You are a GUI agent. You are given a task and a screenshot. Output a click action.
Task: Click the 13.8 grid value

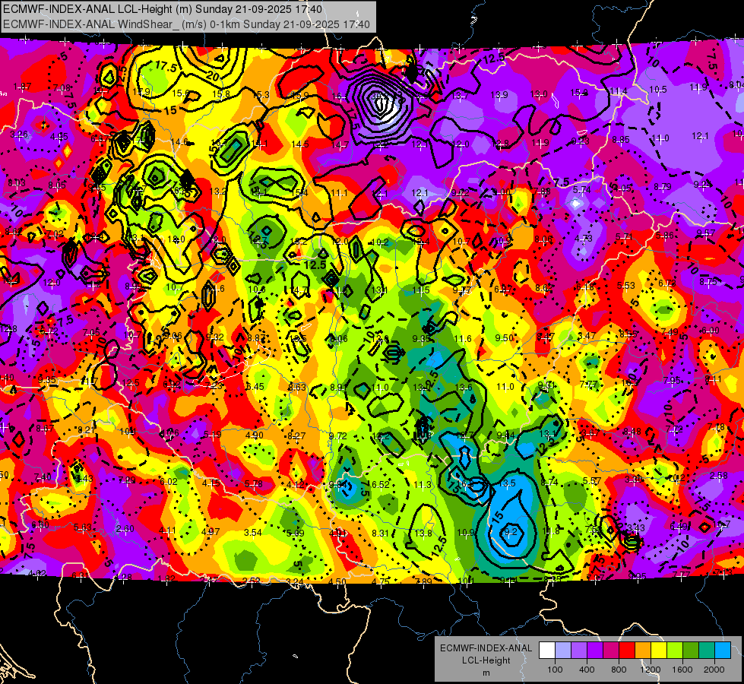[x=423, y=533]
